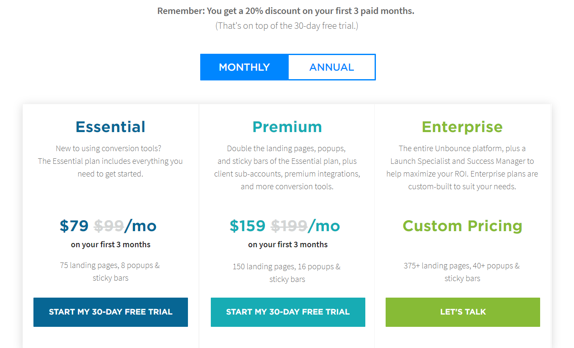Select the Premium plan heading
The width and height of the screenshot is (574, 348).
287,126
